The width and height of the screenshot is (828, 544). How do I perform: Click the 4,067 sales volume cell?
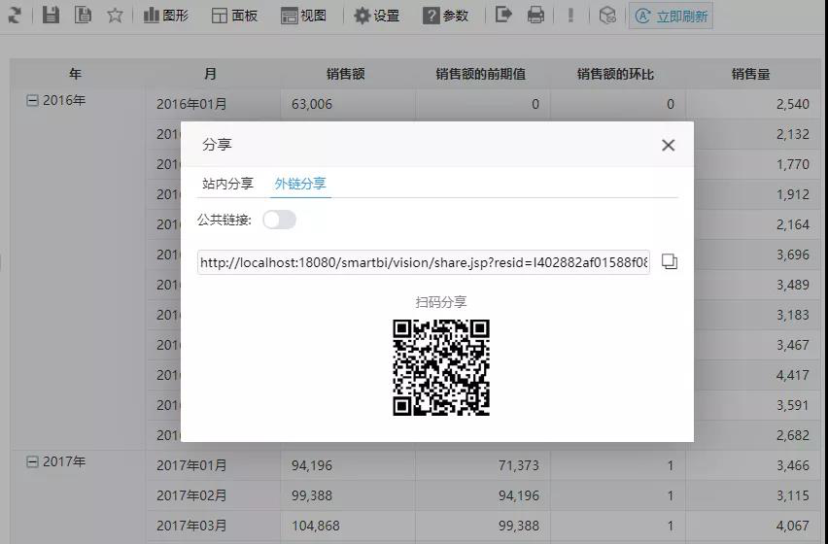pos(753,526)
